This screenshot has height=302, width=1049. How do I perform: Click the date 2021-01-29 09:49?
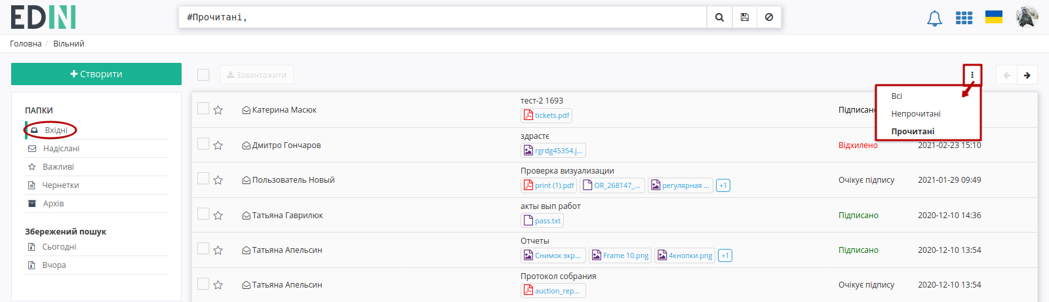[949, 180]
